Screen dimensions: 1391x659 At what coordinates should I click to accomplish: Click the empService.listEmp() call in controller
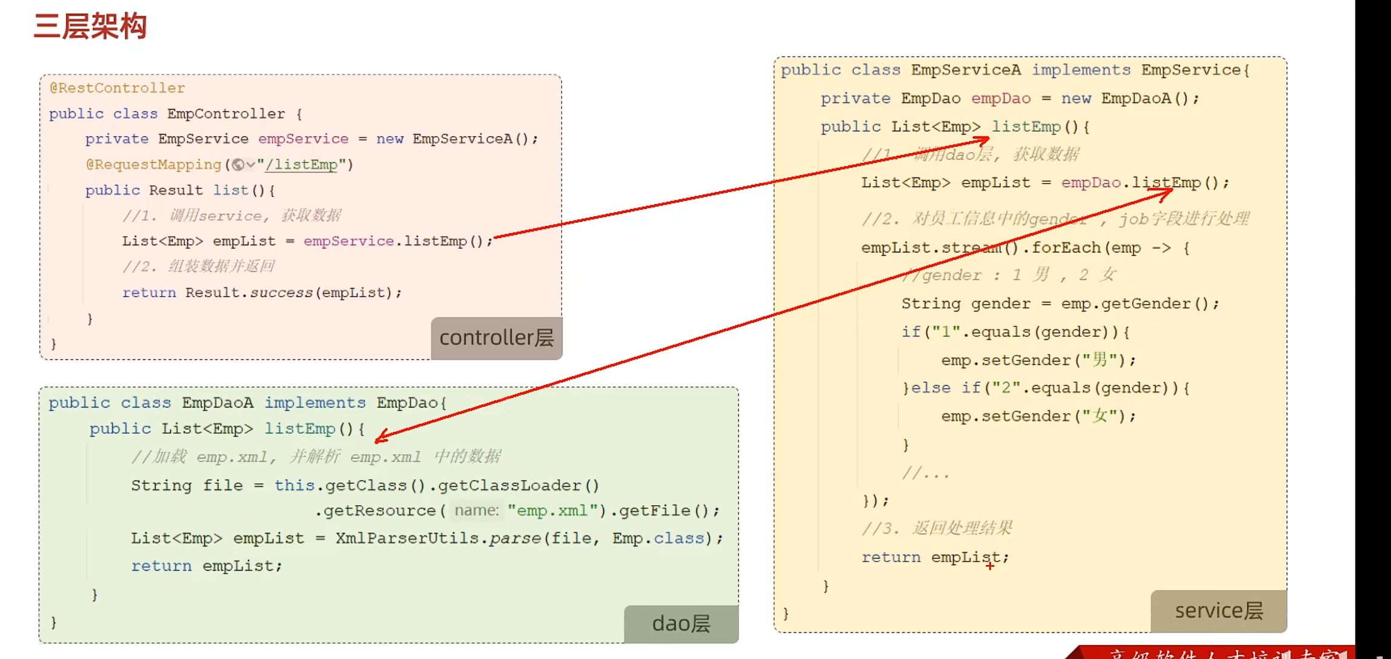pos(397,241)
